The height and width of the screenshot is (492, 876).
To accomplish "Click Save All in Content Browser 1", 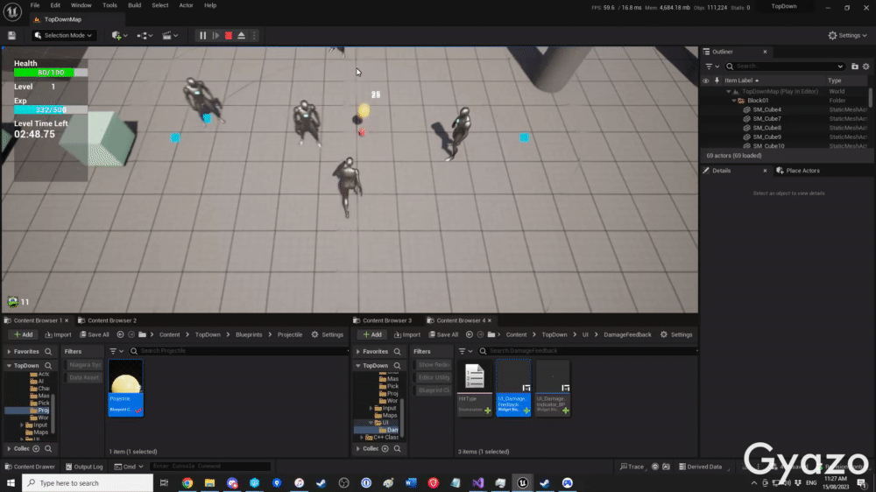I will (x=94, y=334).
